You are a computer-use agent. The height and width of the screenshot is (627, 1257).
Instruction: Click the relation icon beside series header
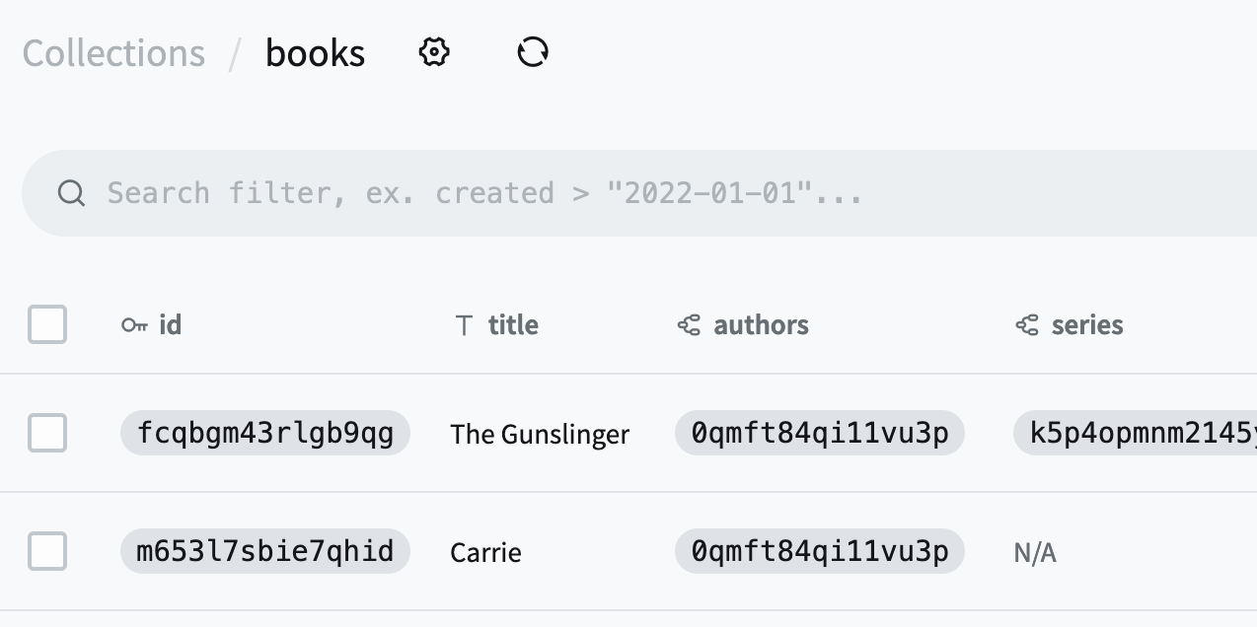[1028, 324]
